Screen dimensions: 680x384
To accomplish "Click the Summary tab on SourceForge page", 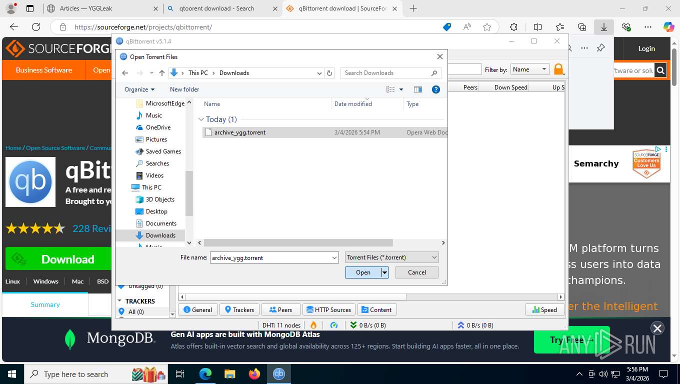I will (45, 304).
